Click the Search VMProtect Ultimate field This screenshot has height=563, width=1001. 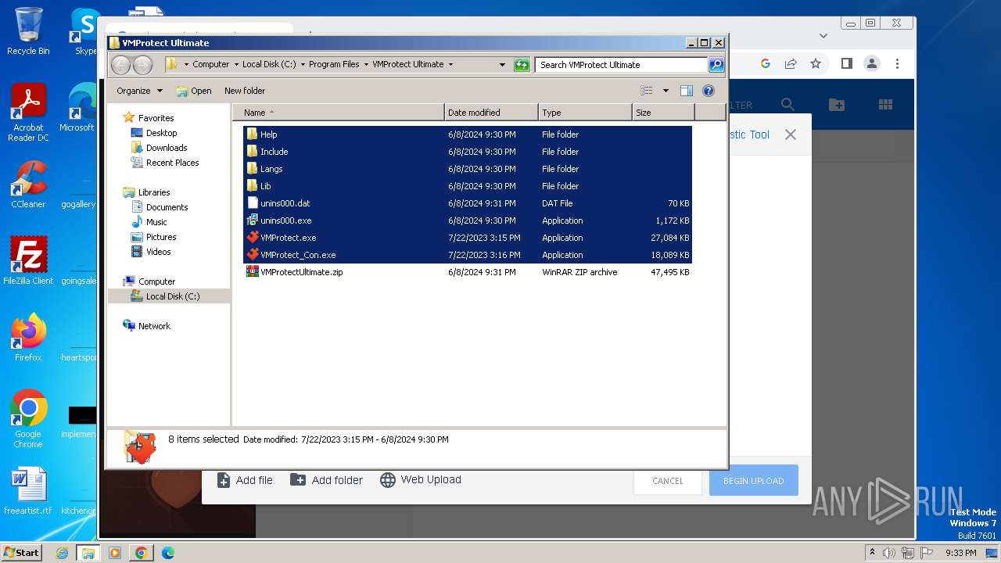[622, 65]
